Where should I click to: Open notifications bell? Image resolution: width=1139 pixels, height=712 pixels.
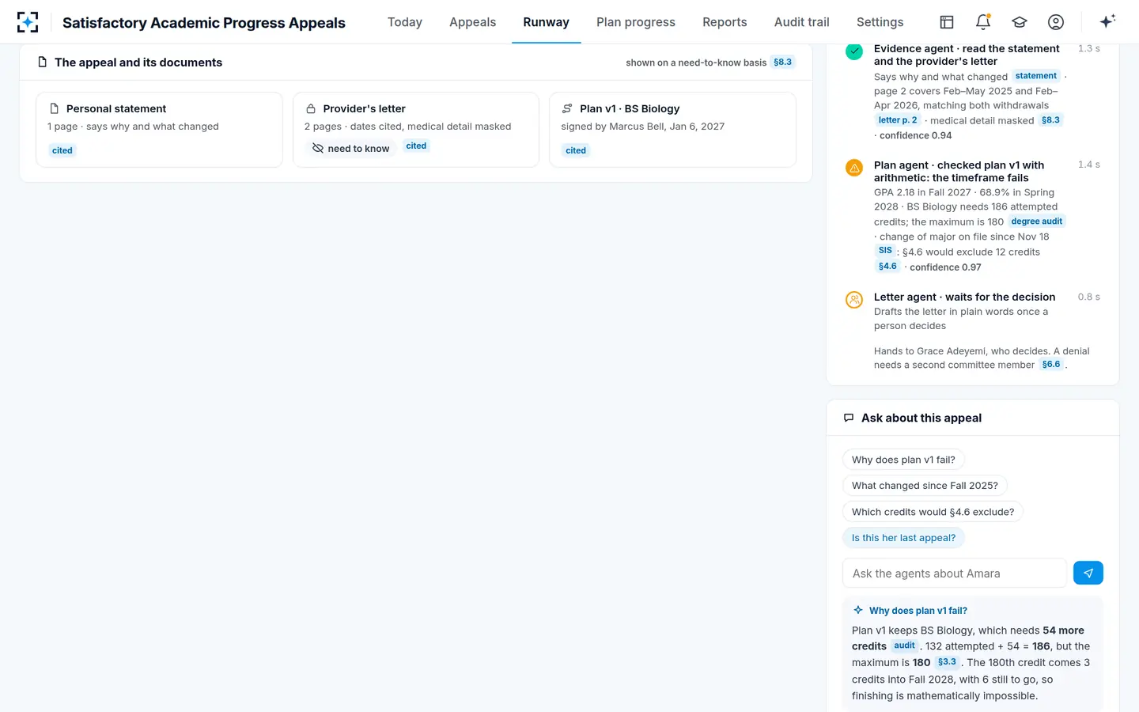983,22
